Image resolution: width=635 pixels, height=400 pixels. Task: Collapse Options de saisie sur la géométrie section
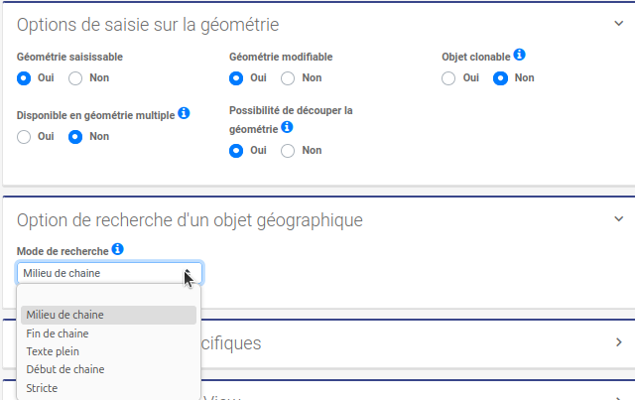[x=618, y=24]
